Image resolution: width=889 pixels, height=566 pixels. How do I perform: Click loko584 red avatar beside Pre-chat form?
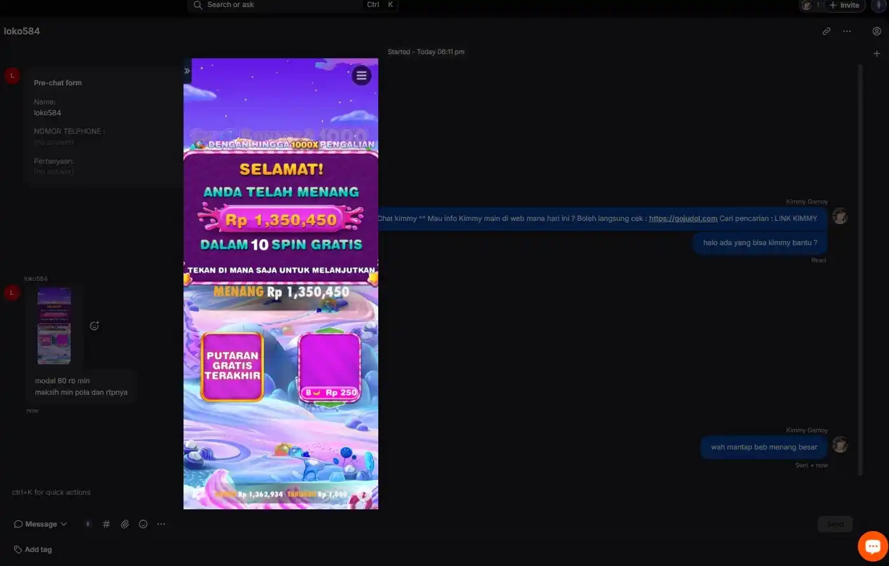[x=12, y=76]
